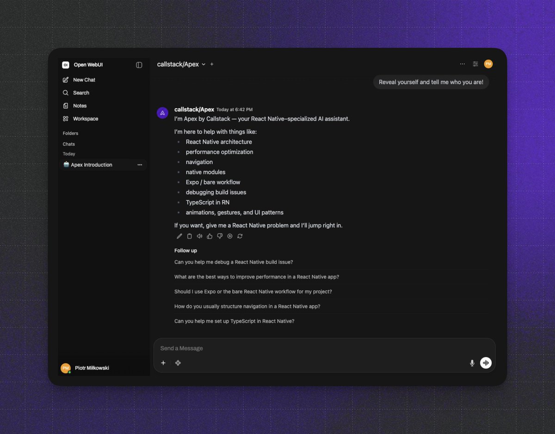
Task: Open the callstack/Apex model selector dropdown
Action: pyautogui.click(x=181, y=64)
